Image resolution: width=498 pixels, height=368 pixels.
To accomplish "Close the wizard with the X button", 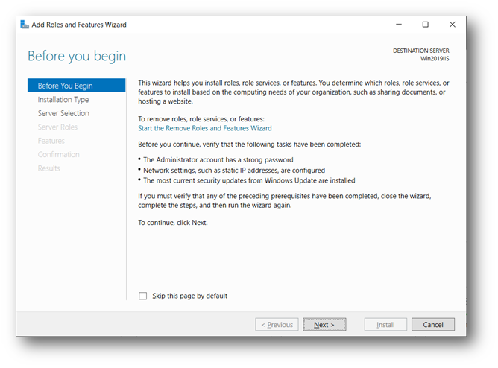I will tap(452, 25).
